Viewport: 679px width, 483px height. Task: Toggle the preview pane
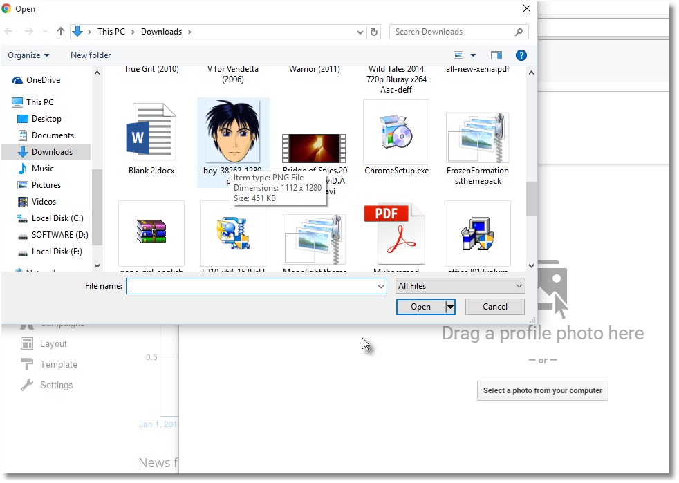(496, 55)
